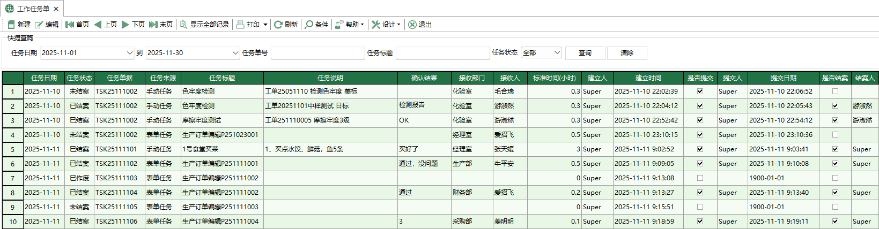Viewport: 879px width, 229px height.
Task: Click the 任务单号 input field
Action: [317, 53]
